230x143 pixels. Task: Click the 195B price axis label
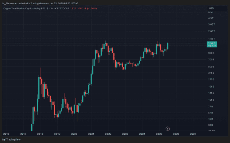click(211, 87)
